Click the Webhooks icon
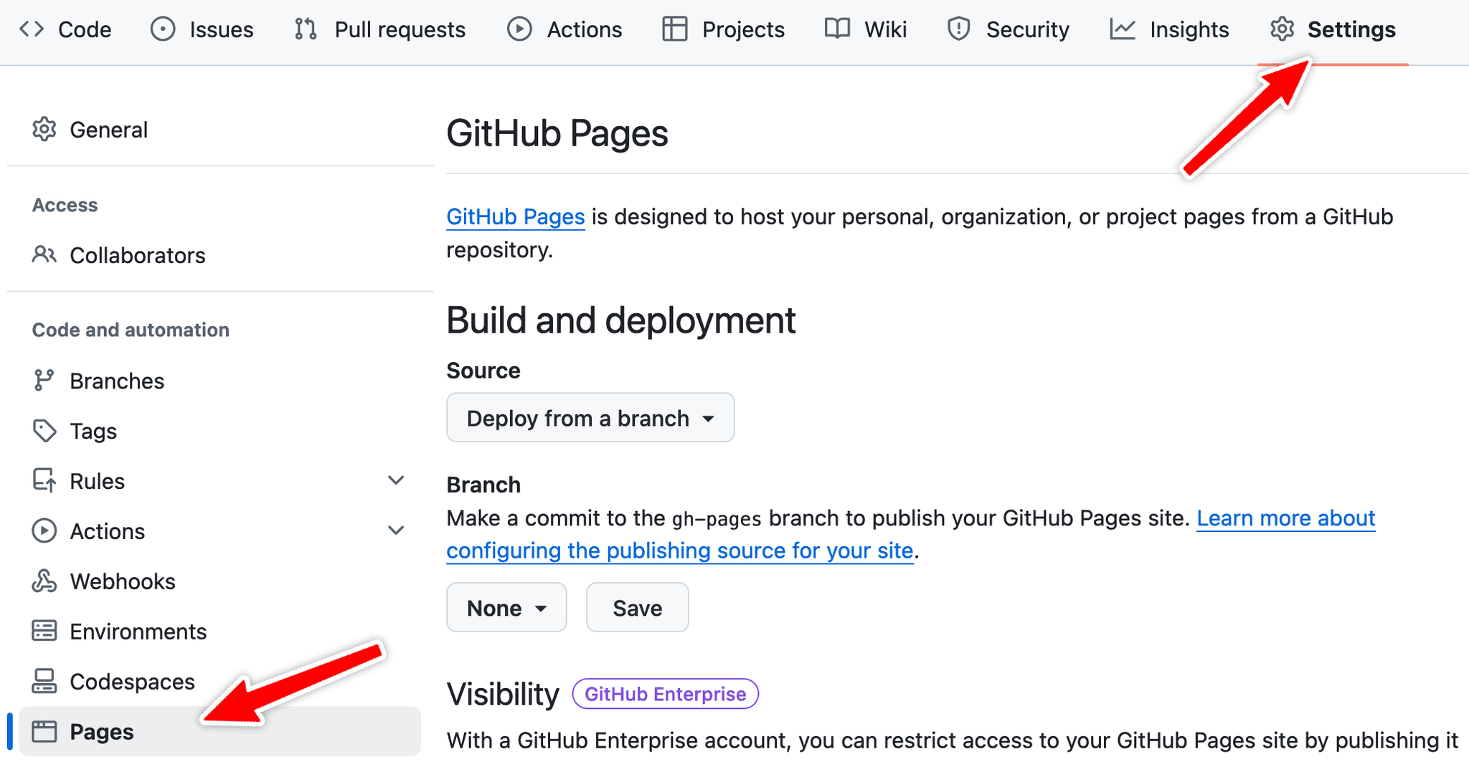 [44, 581]
